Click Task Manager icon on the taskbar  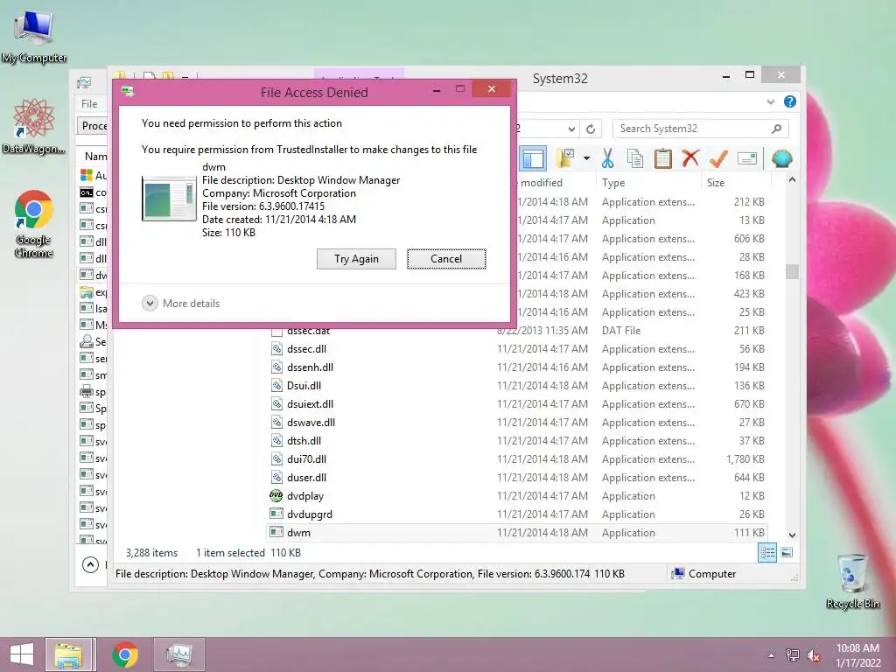(178, 654)
